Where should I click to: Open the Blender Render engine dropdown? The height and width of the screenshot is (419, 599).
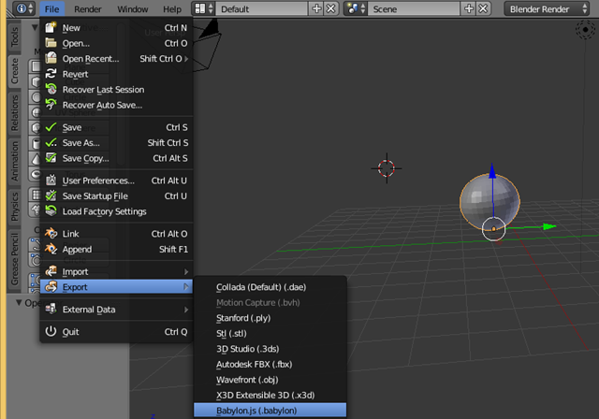pos(547,8)
